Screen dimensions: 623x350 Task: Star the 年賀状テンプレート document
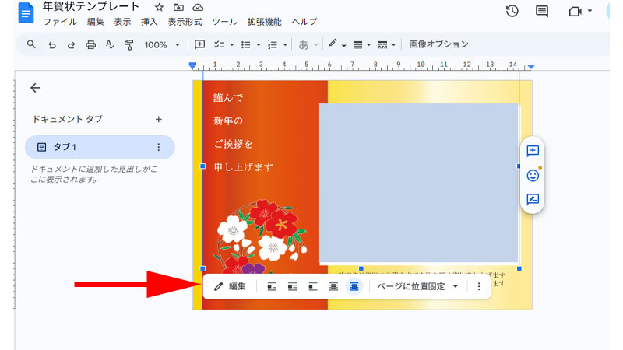coord(159,7)
